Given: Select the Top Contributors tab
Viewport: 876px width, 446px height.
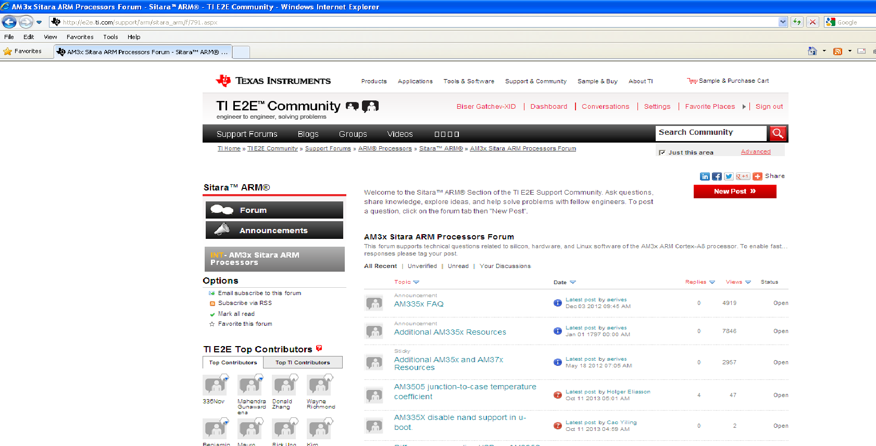Looking at the screenshot, I should click(x=233, y=362).
